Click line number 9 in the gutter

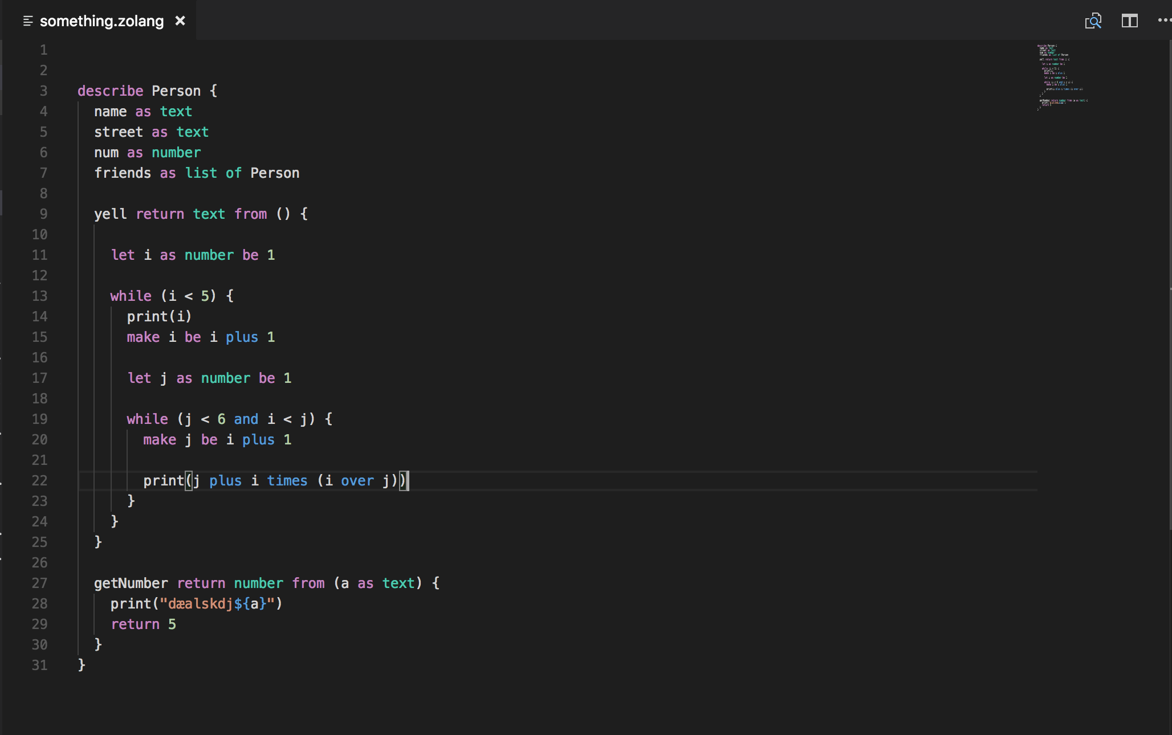click(x=43, y=214)
